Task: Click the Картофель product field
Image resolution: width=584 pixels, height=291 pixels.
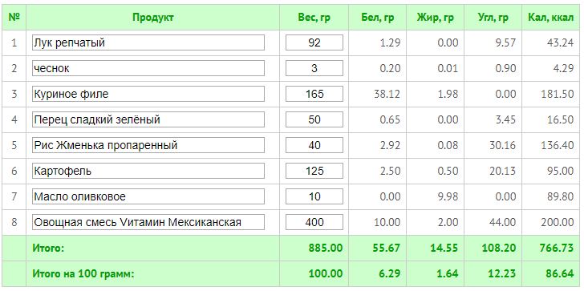Action: point(148,171)
